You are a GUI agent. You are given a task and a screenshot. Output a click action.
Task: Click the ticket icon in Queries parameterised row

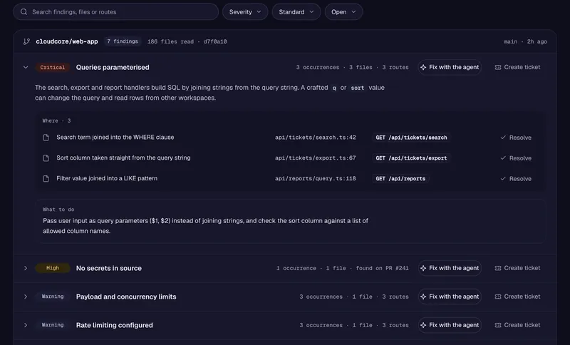coord(497,67)
